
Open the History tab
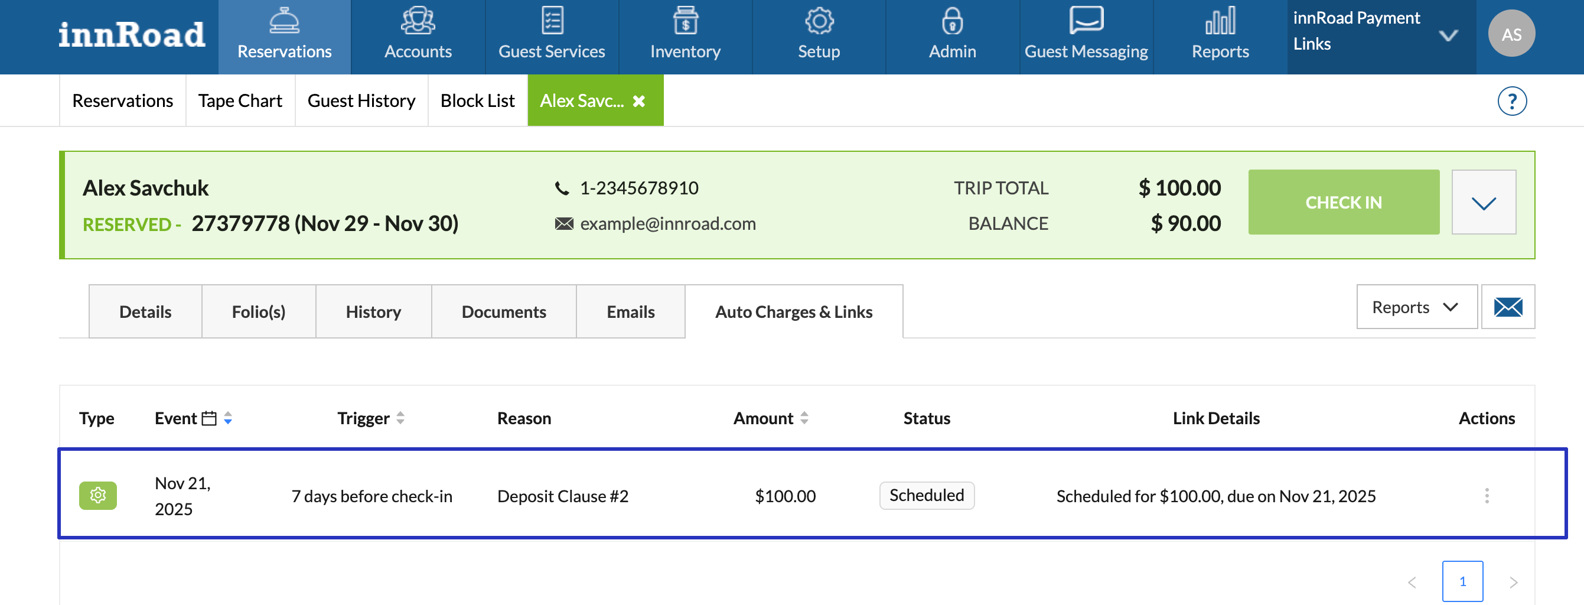[373, 312]
